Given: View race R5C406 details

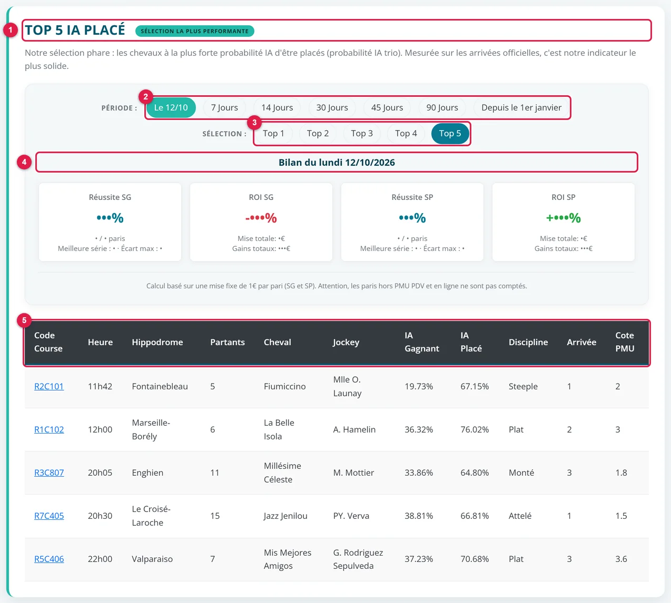Looking at the screenshot, I should (x=49, y=559).
